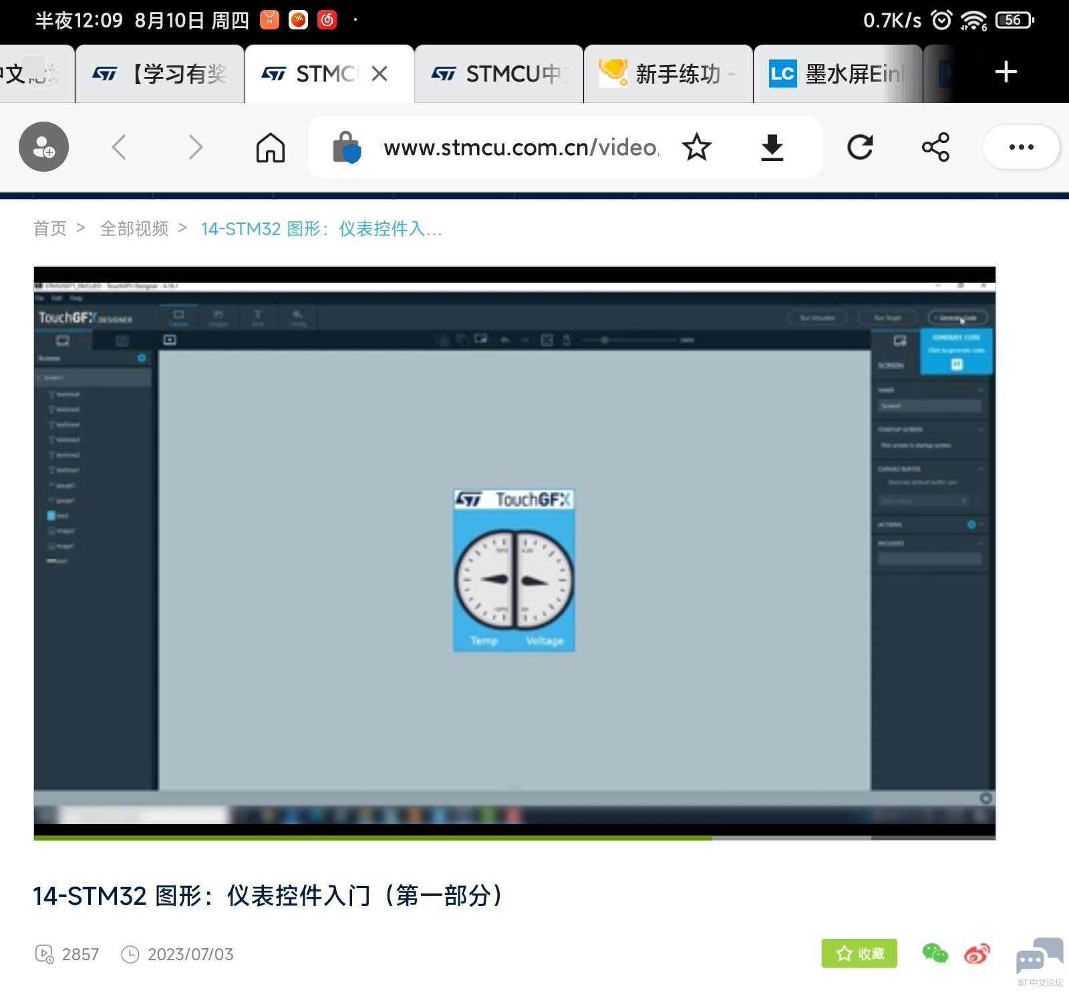The height and width of the screenshot is (993, 1069).
Task: Go back to the previous page
Action: pyautogui.click(x=119, y=147)
